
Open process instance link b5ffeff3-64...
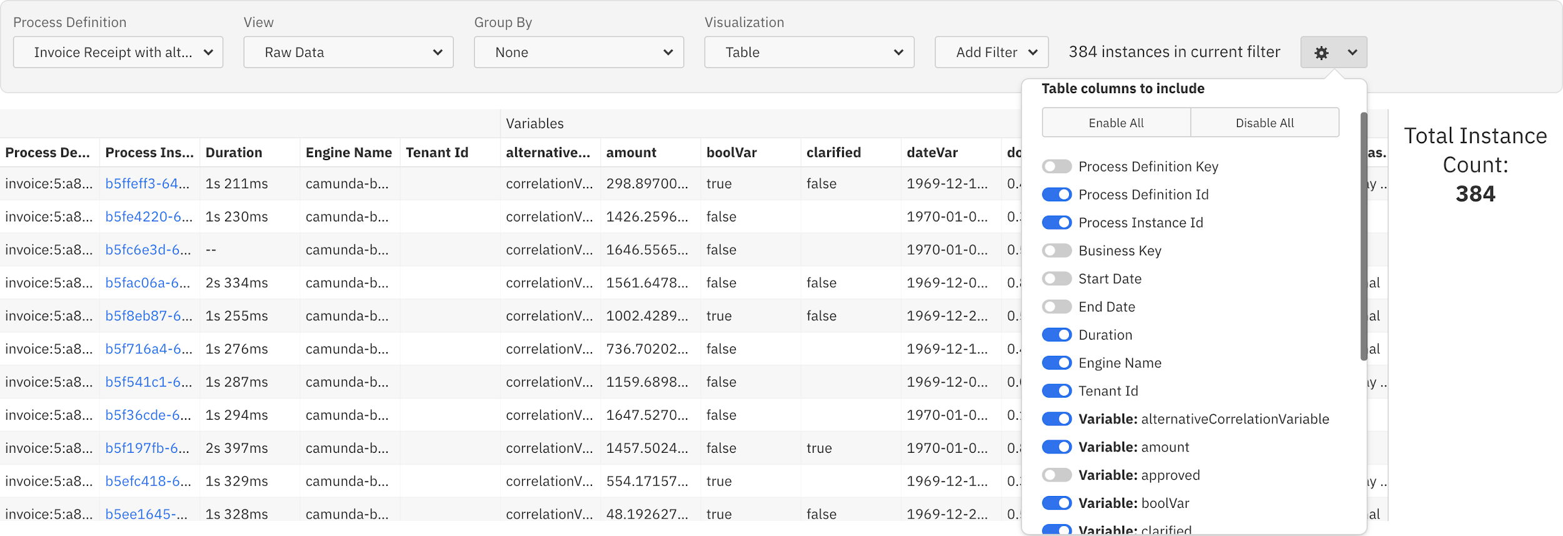pos(147,184)
